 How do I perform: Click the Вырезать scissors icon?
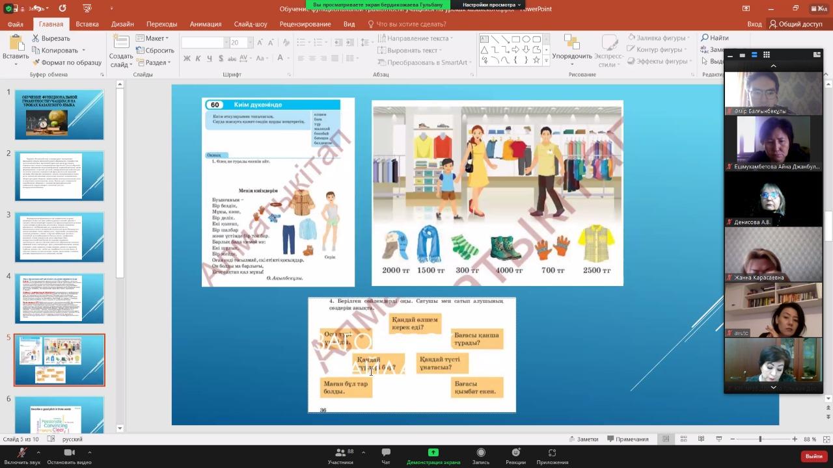point(36,38)
